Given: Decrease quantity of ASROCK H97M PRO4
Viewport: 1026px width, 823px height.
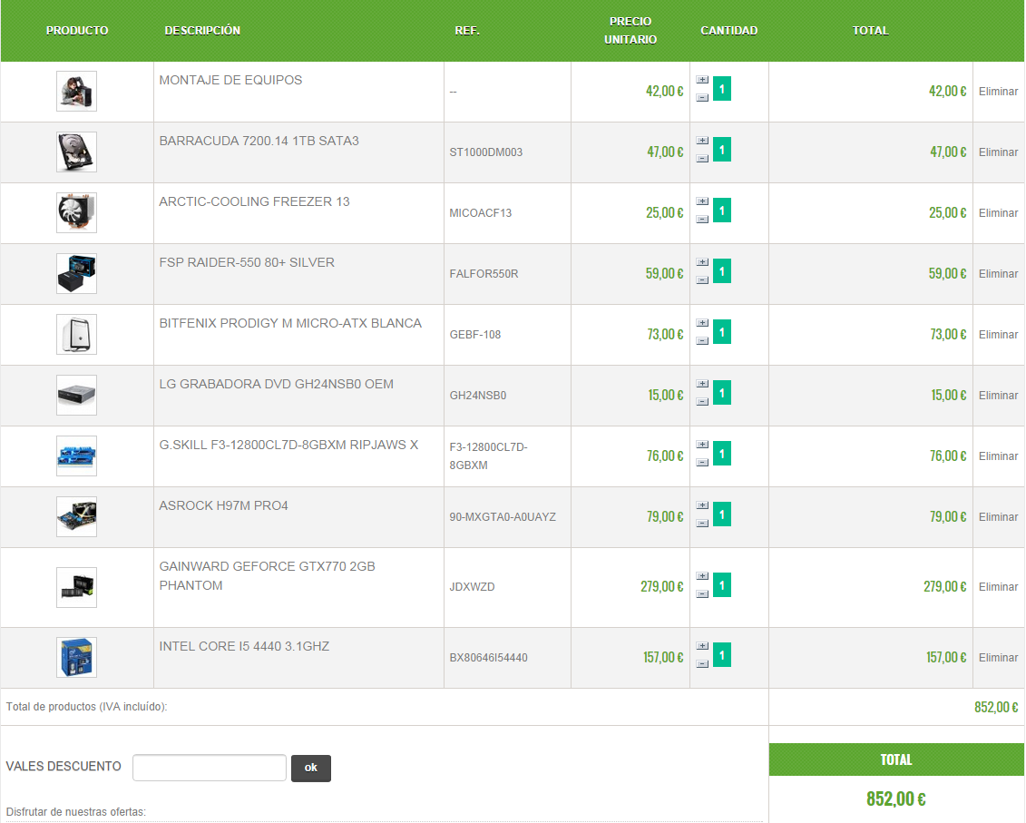Looking at the screenshot, I should pyautogui.click(x=702, y=524).
